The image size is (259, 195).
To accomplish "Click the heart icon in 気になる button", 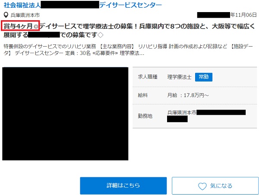I will (x=202, y=186).
